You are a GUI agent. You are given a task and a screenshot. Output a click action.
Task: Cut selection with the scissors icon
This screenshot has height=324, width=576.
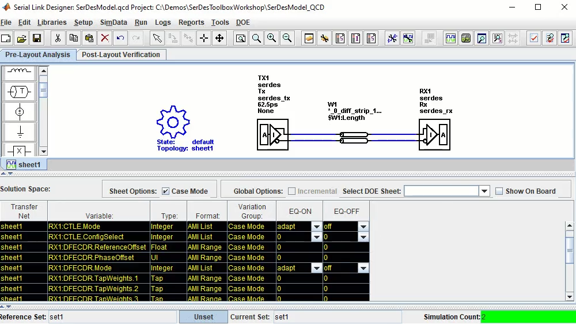[x=58, y=38]
